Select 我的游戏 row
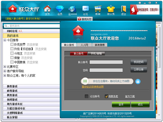 click(x=32, y=36)
